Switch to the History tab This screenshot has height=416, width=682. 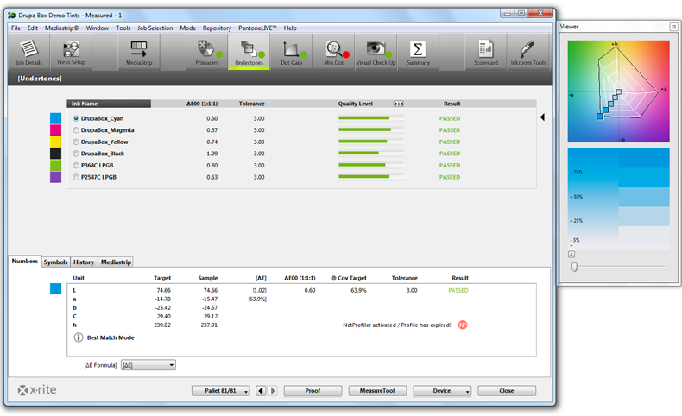[x=84, y=262]
